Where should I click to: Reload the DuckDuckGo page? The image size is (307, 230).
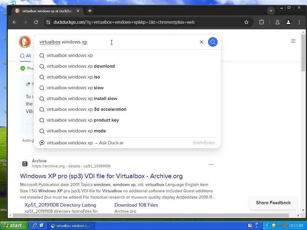tap(36, 22)
